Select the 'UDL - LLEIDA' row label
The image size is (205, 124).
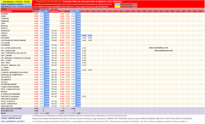coord(6,60)
